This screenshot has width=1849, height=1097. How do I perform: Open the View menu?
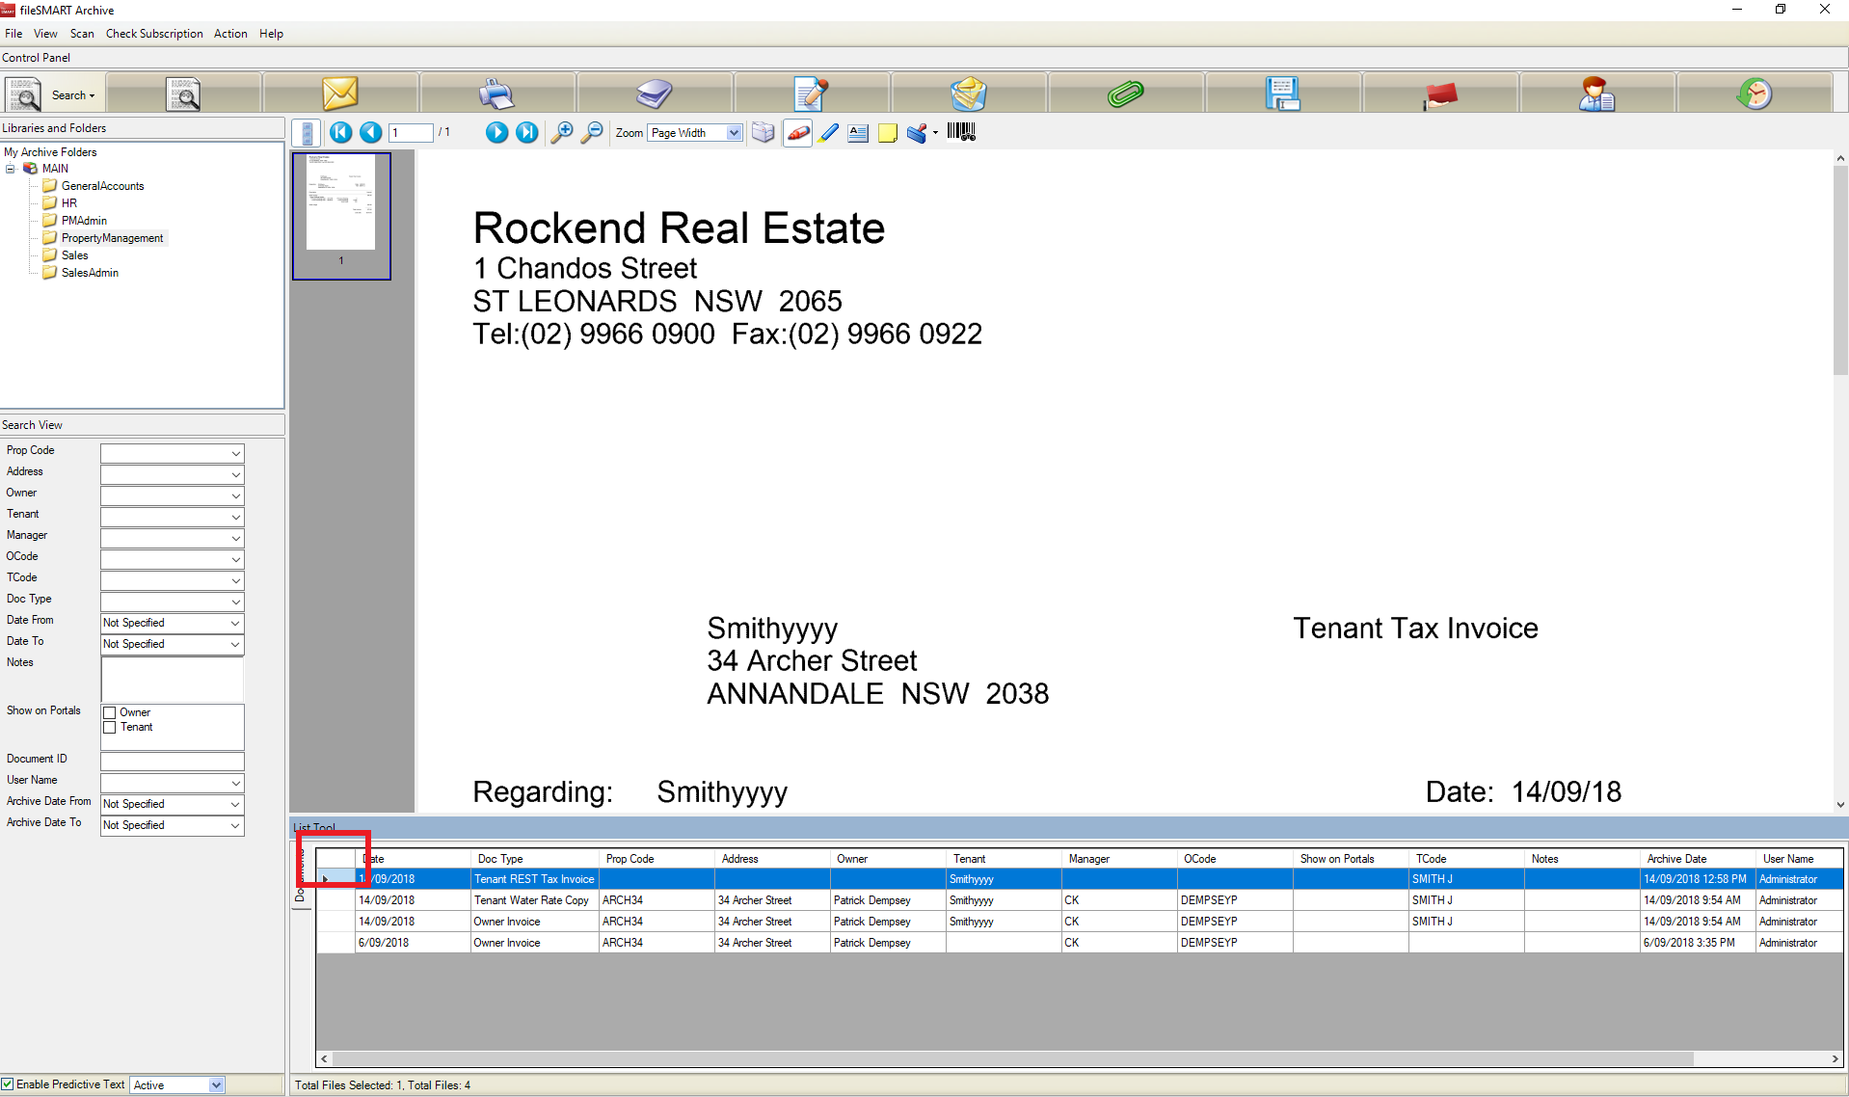pos(45,34)
